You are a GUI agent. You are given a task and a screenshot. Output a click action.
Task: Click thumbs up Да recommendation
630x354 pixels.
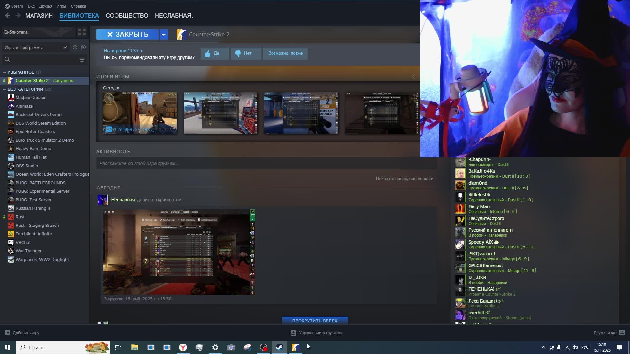[x=215, y=53]
